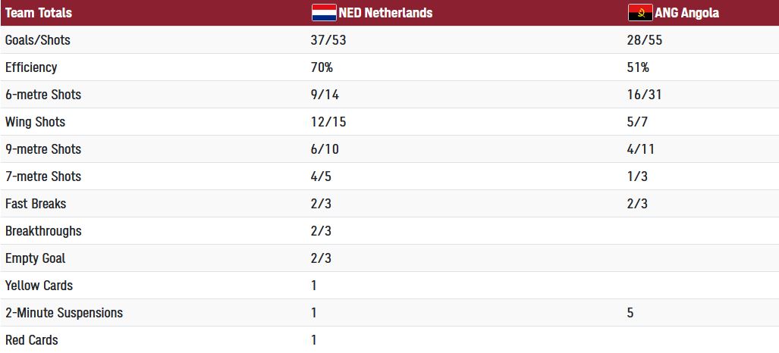Image resolution: width=779 pixels, height=353 pixels.
Task: Select the ANG Angola column header
Action: (x=687, y=13)
